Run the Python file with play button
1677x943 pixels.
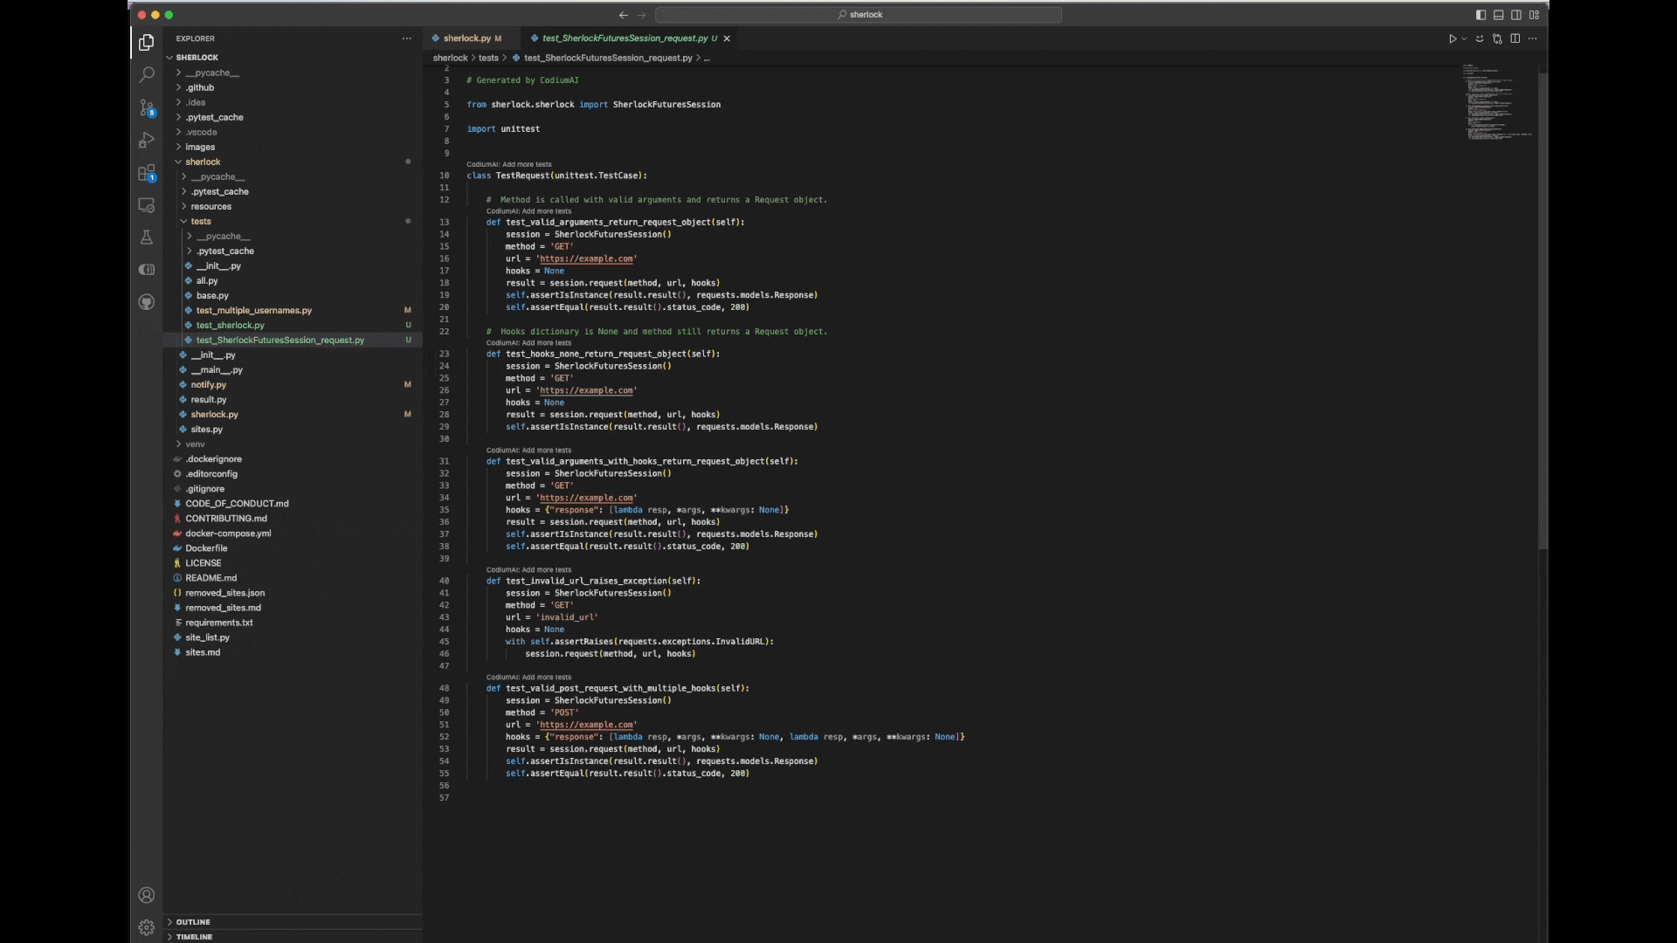click(x=1452, y=38)
